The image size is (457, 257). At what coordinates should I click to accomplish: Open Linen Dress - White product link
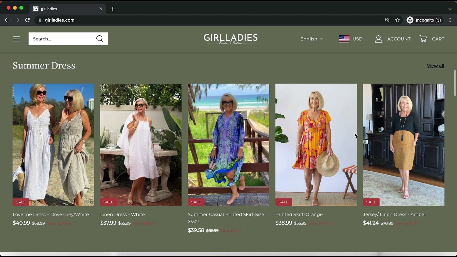[122, 215]
